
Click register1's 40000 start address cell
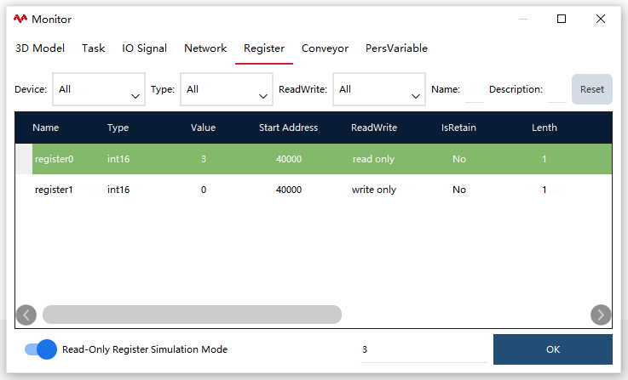click(289, 190)
